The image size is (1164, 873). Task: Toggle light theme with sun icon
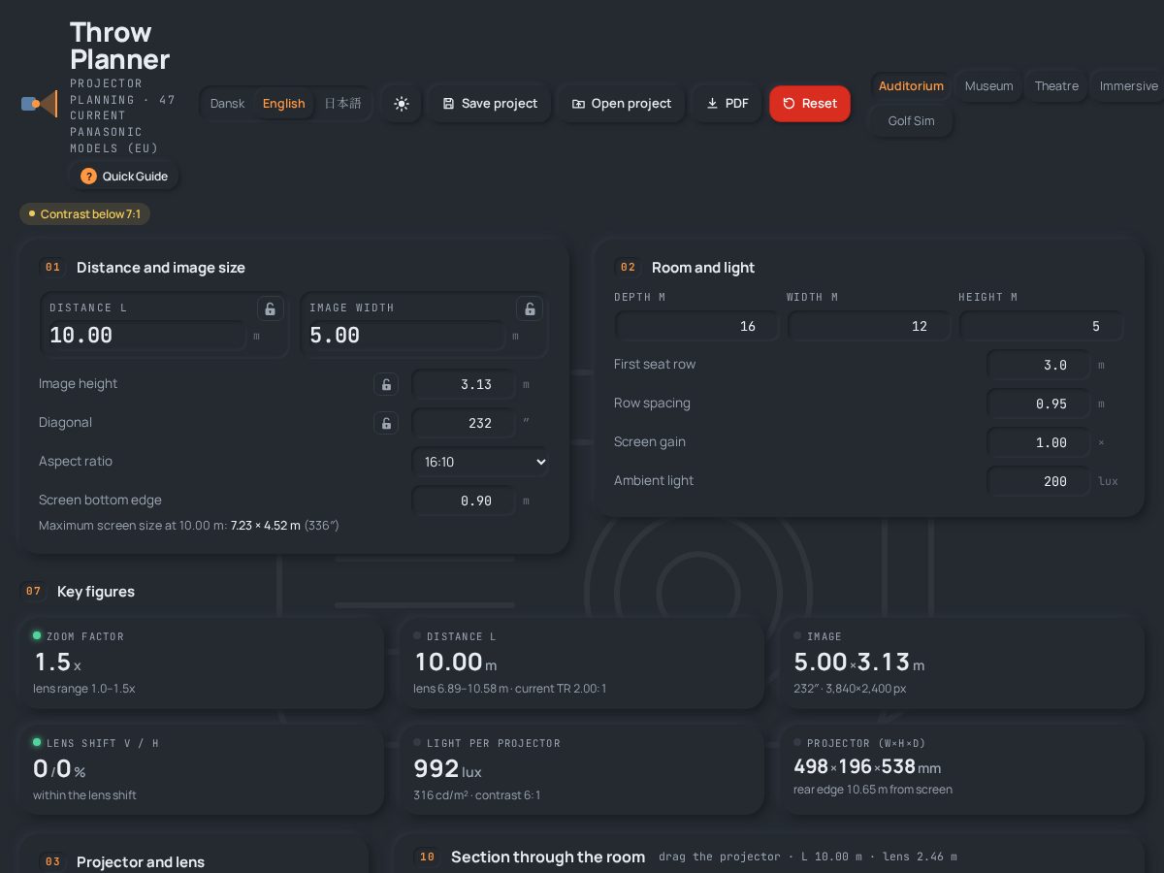pos(402,104)
